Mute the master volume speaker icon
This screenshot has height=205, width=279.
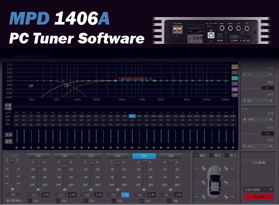pos(13,189)
